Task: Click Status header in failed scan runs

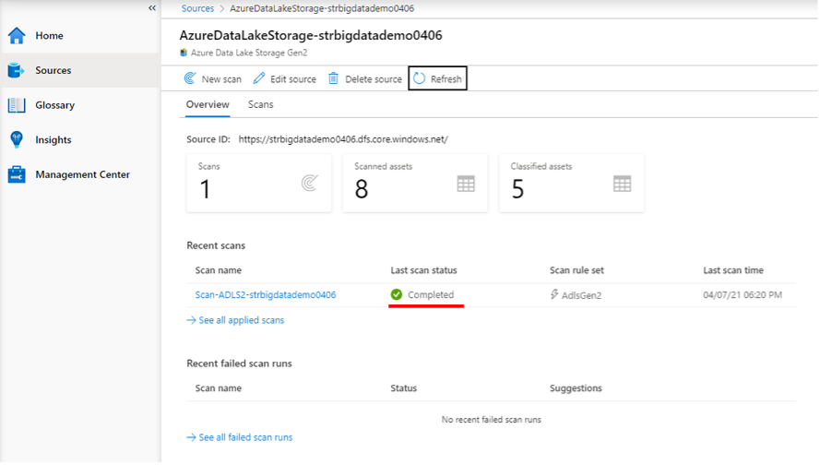Action: [x=404, y=388]
